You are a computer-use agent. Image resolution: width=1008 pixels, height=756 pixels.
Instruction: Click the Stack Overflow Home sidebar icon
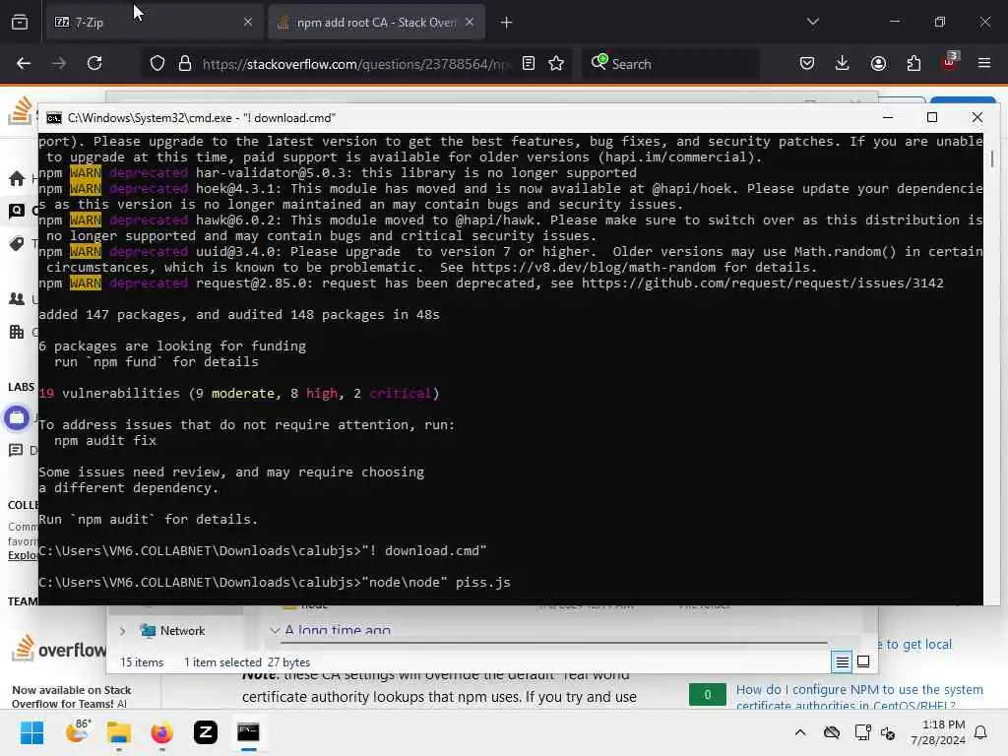tap(17, 179)
